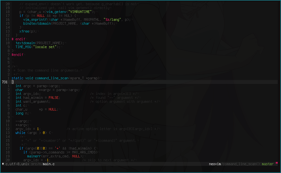Click the comment '/* skip to next argument */'
This screenshot has height=173, width=281.
click(x=108, y=160)
